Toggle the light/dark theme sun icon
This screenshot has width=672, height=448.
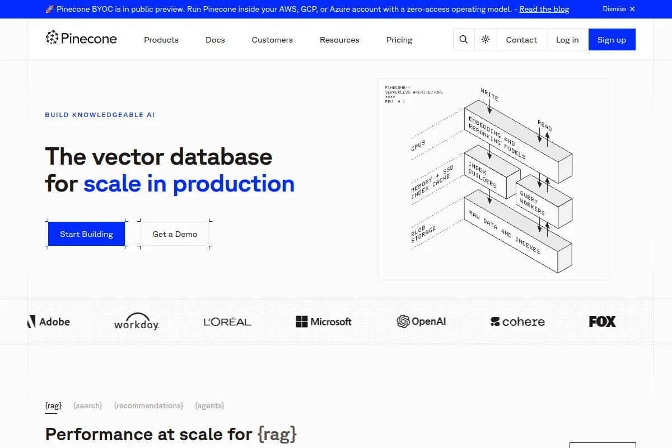pos(486,40)
